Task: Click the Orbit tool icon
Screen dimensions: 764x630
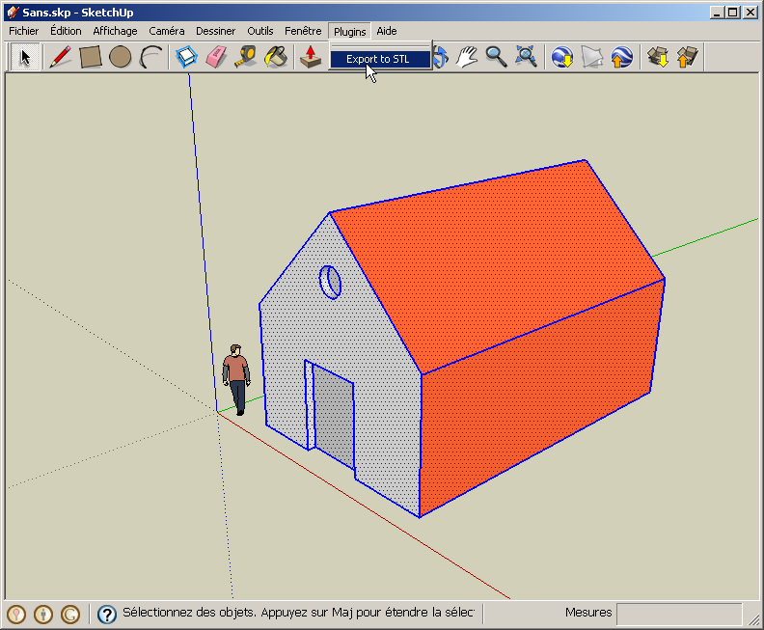Action: [x=441, y=57]
